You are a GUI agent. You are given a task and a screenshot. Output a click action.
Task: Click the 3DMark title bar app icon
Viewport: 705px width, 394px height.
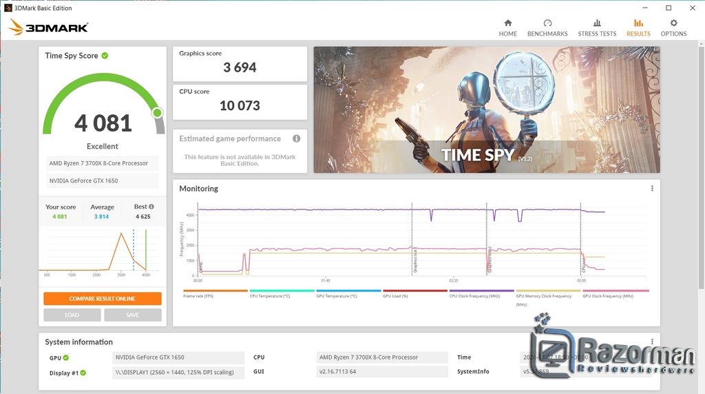click(x=8, y=8)
